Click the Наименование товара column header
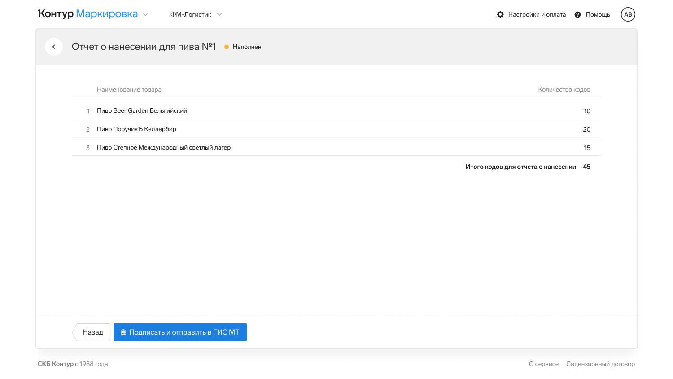Viewport: 673px width, 379px height. coord(129,89)
